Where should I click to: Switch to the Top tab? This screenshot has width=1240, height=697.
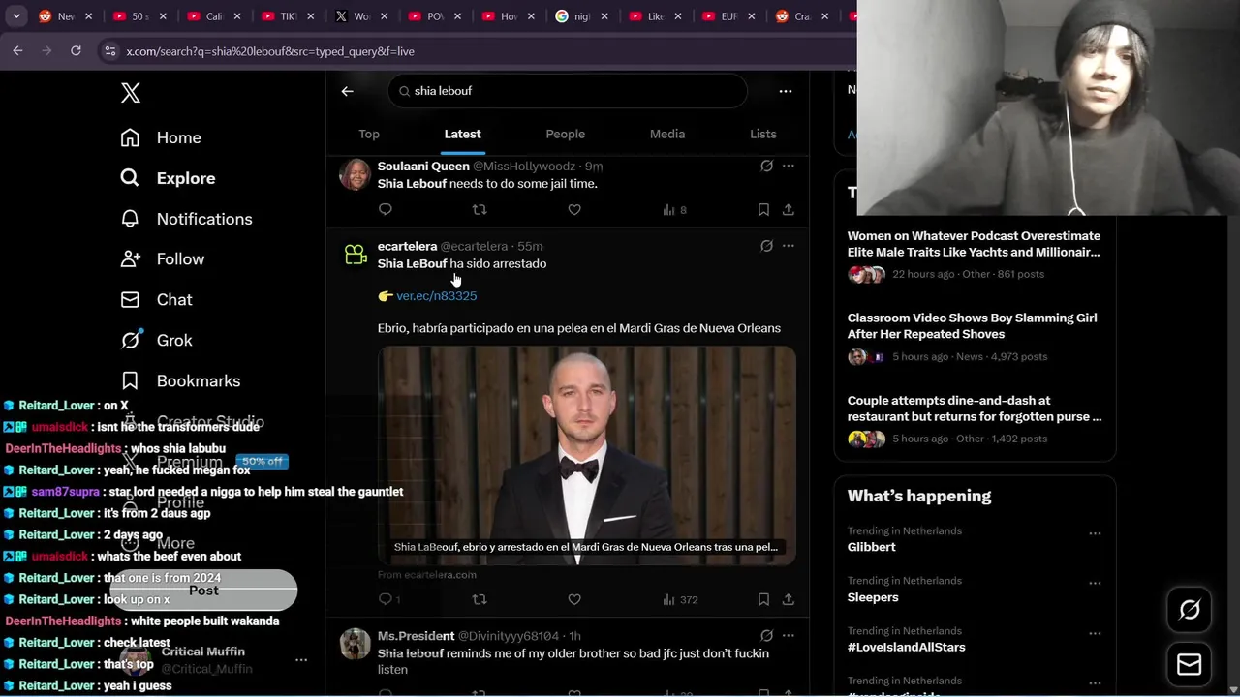point(369,134)
